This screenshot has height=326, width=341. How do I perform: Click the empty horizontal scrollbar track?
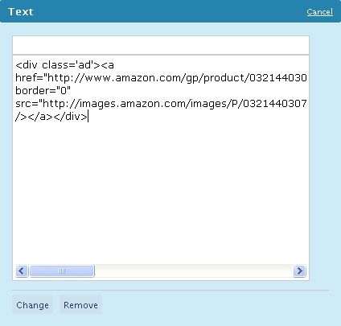pyautogui.click(x=194, y=270)
